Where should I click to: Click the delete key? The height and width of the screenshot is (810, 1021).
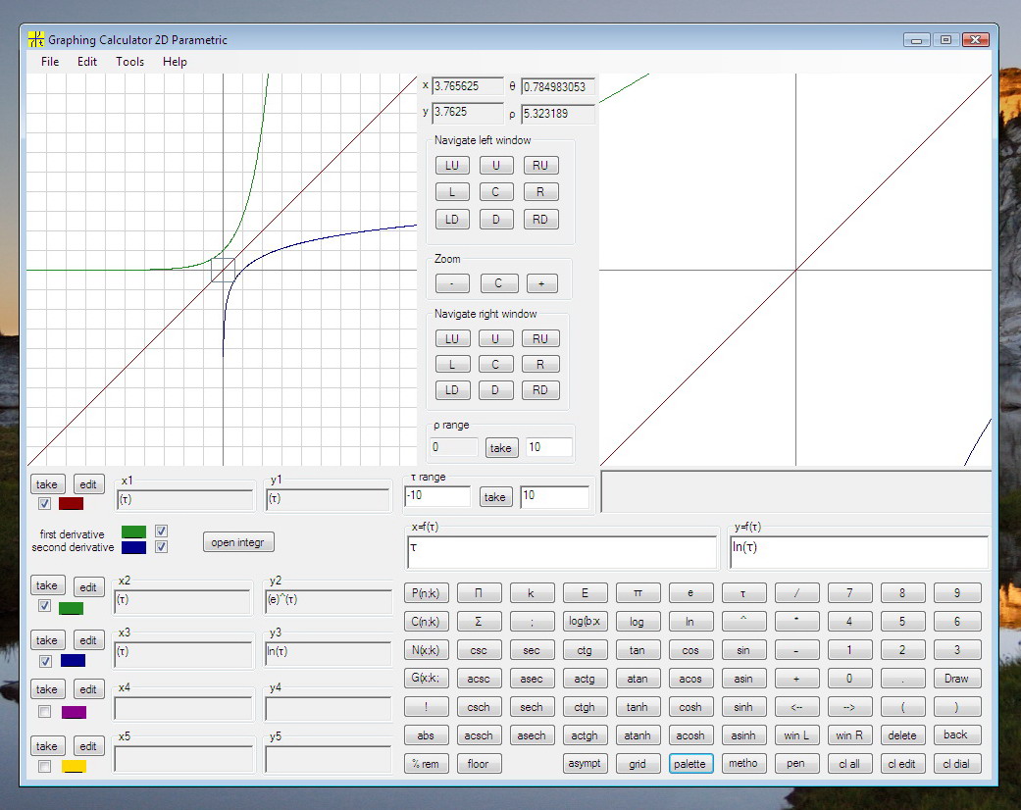pos(902,735)
